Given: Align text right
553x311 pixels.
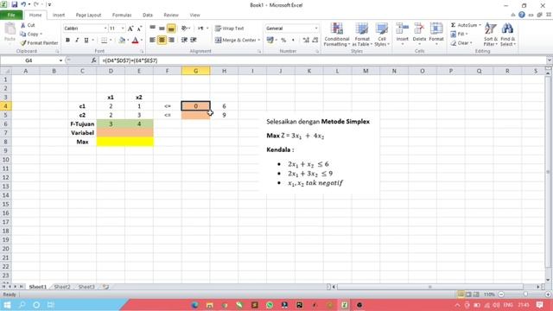Looking at the screenshot, I should [171, 41].
